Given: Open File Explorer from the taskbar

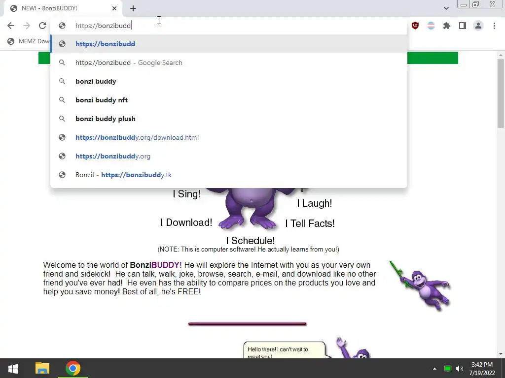Looking at the screenshot, I should (x=42, y=368).
